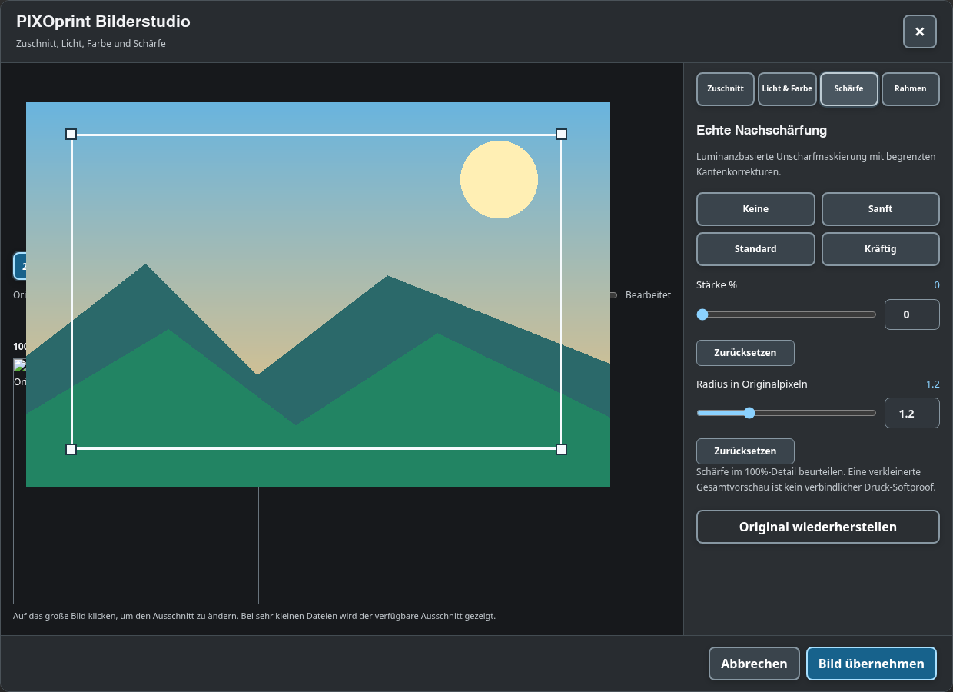Reset Stärke with its Zurücksetzen button
The height and width of the screenshot is (692, 953).
(745, 353)
